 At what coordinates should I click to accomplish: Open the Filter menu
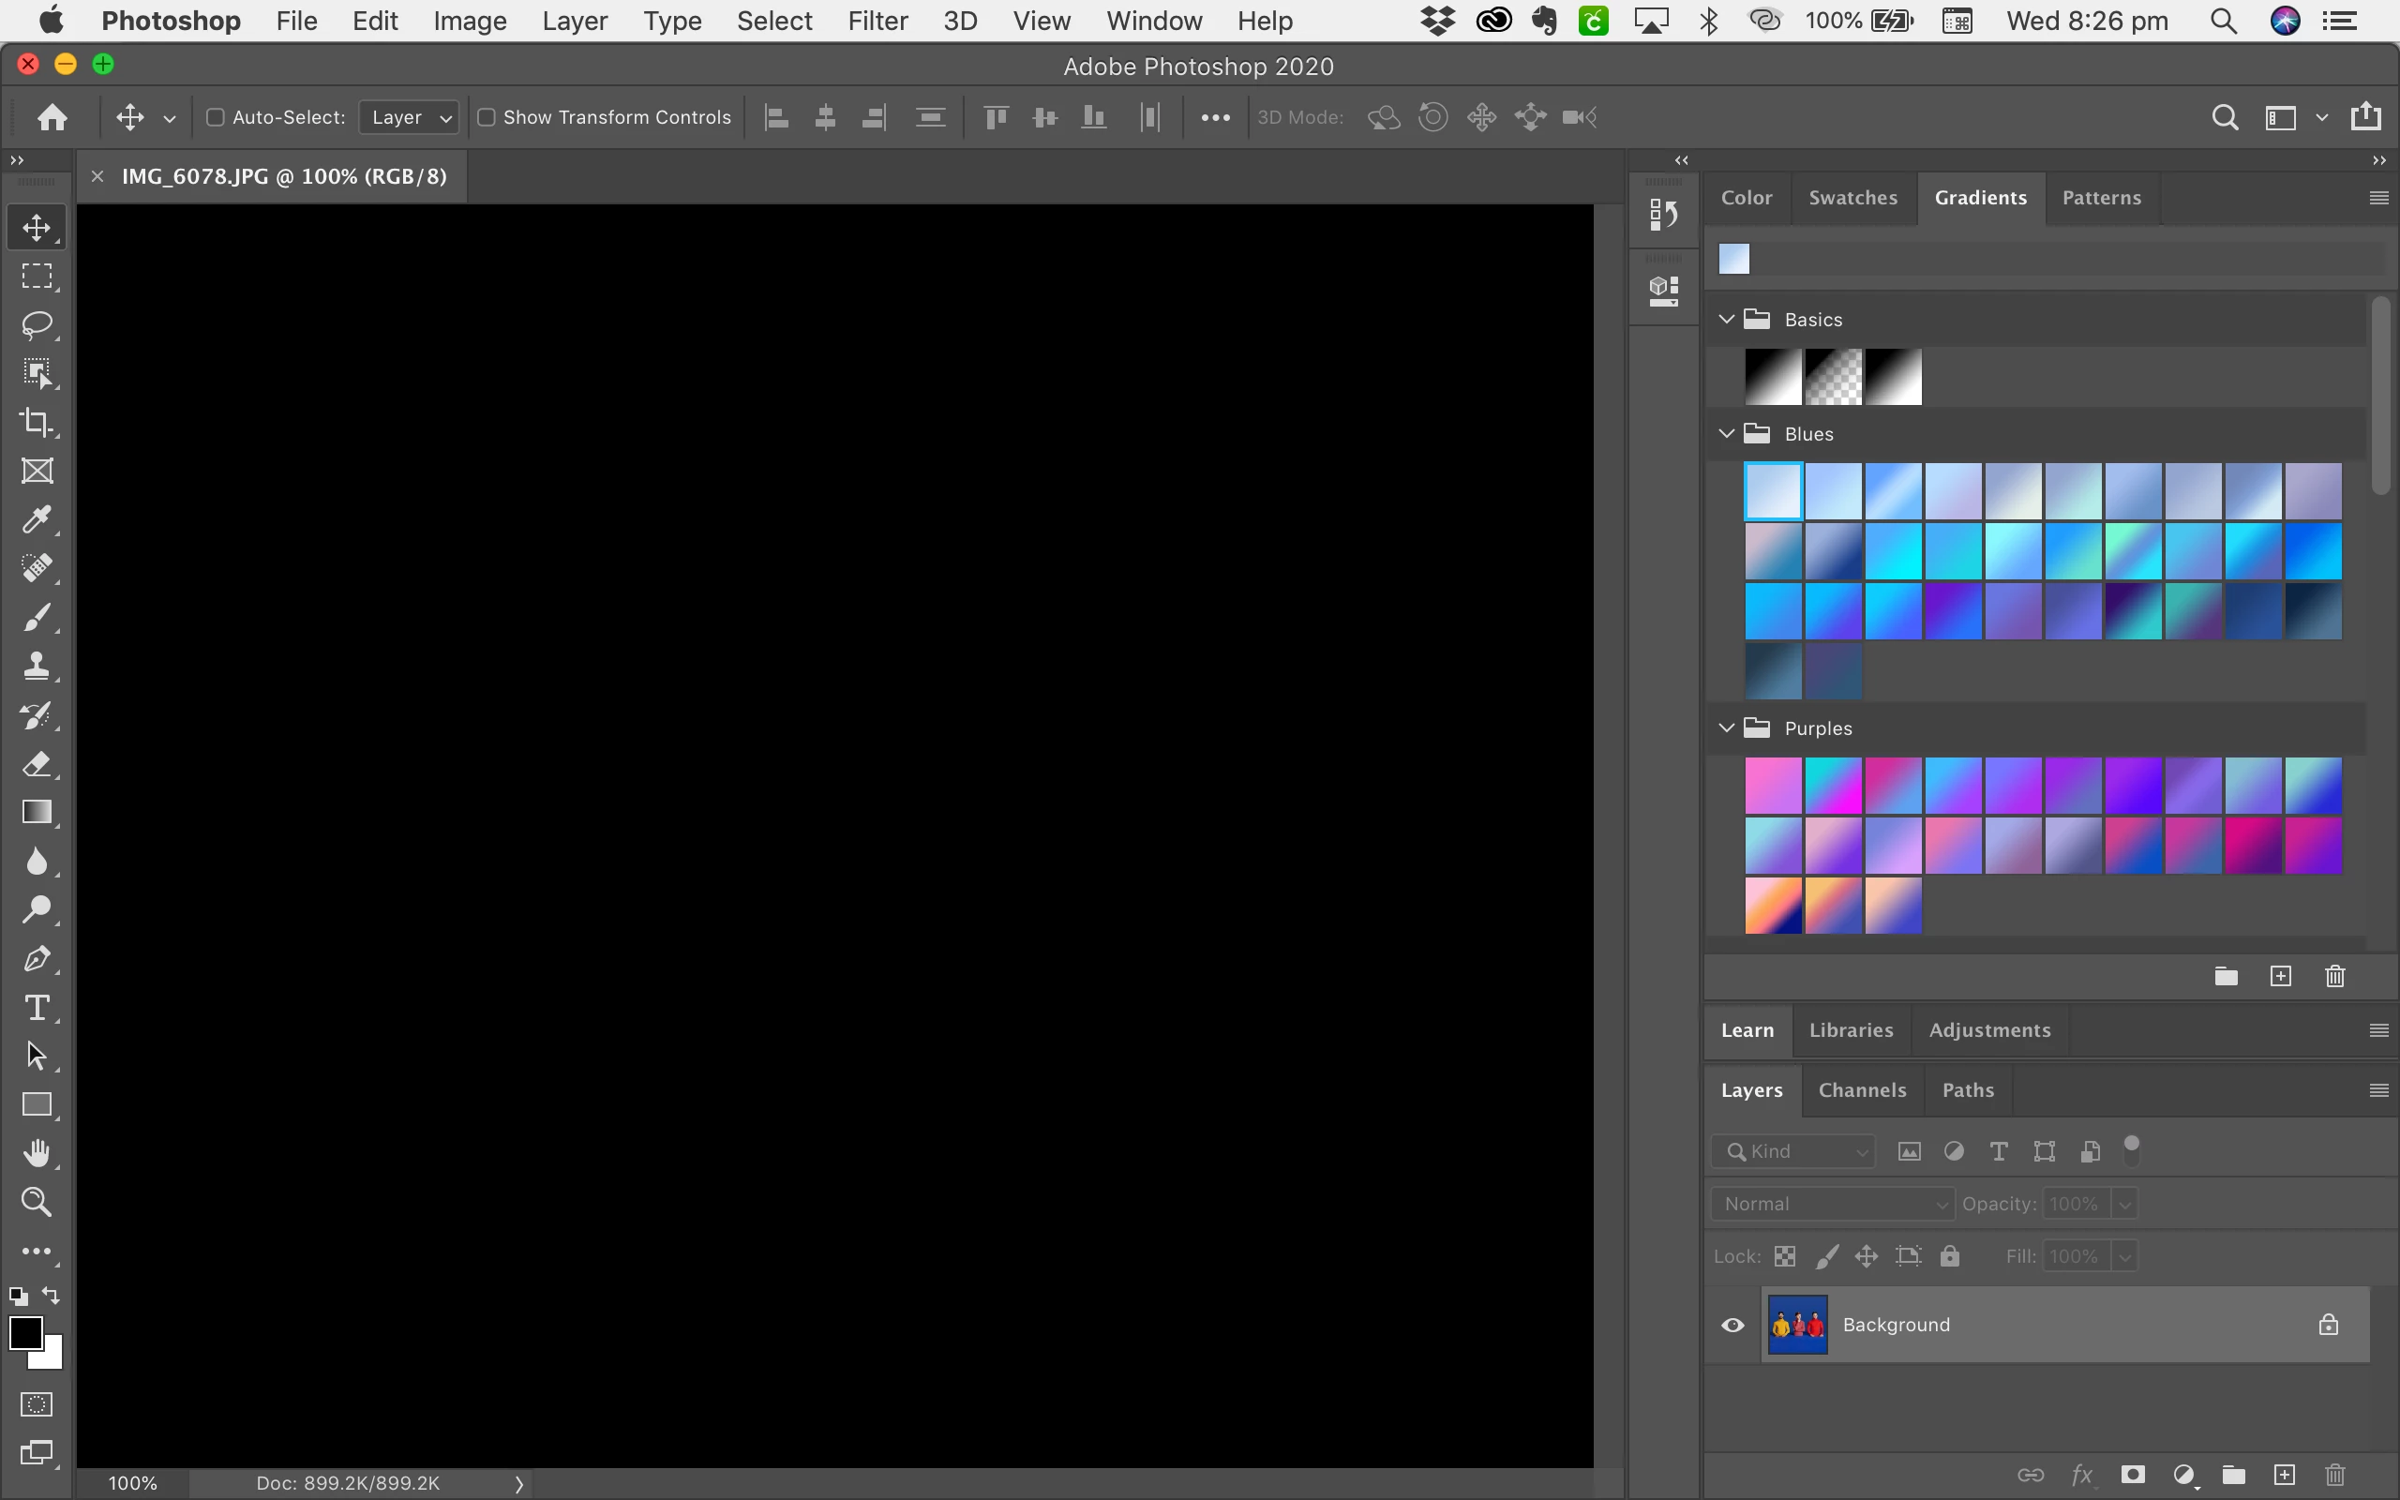pyautogui.click(x=877, y=21)
